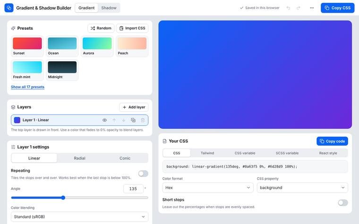Viewport: 359px width, 224px height.
Task: Select the Layer 1 - Linear row
Action: [x=79, y=120]
